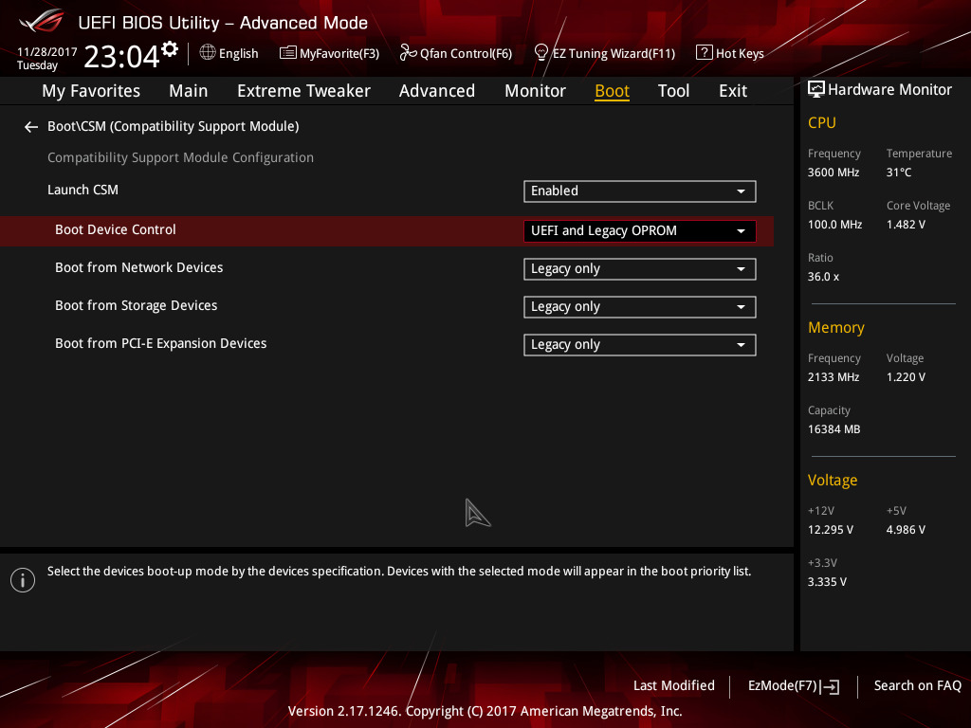This screenshot has width=971, height=728.
Task: Click the BCLK value 100.0 MHz
Action: (834, 225)
